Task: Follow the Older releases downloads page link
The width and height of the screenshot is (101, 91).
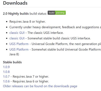Action: pyautogui.click(x=40, y=86)
